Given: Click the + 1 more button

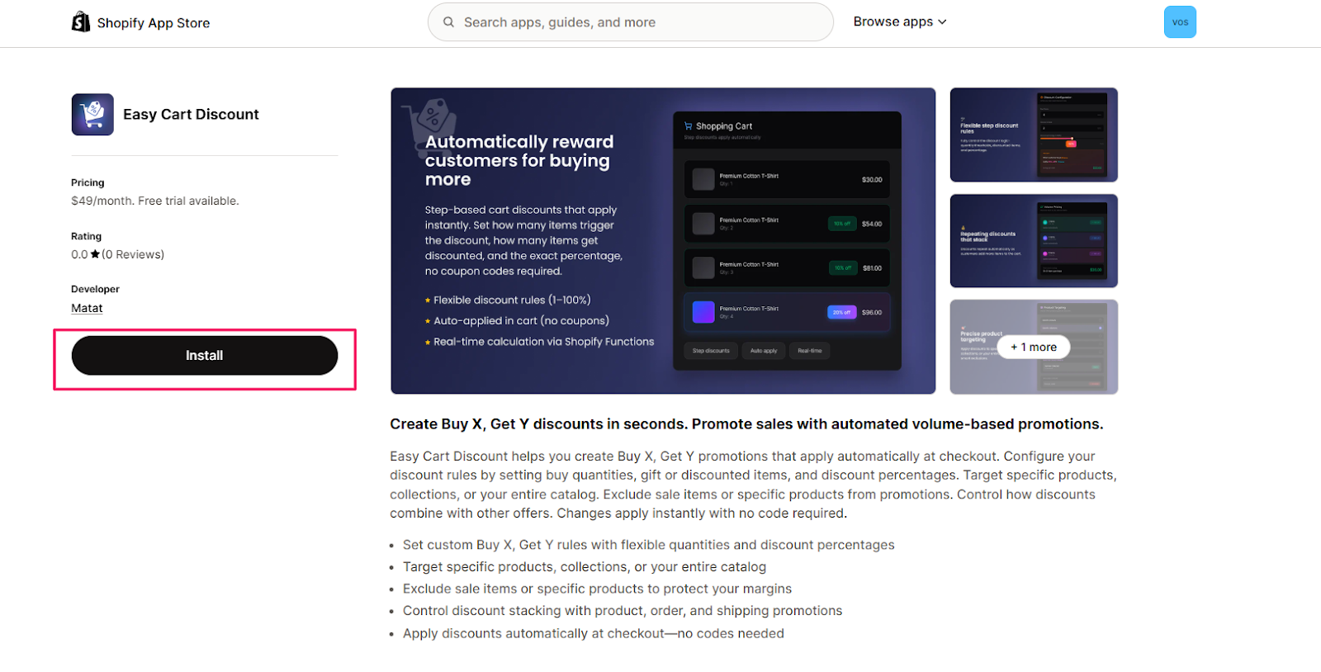Looking at the screenshot, I should (x=1033, y=347).
